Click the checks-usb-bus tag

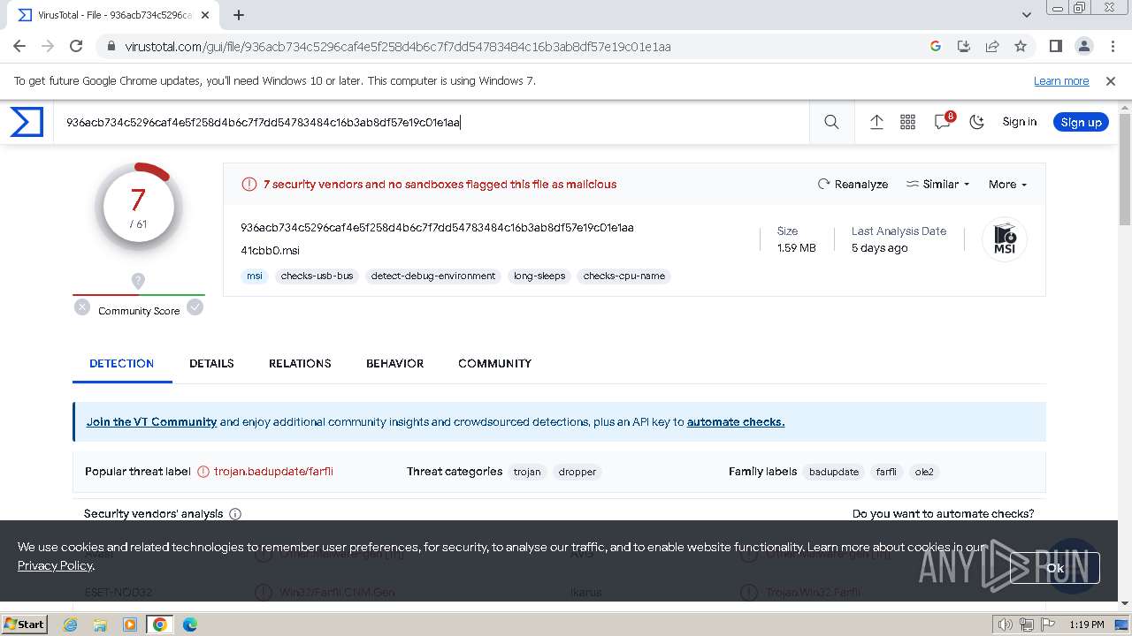tap(317, 276)
